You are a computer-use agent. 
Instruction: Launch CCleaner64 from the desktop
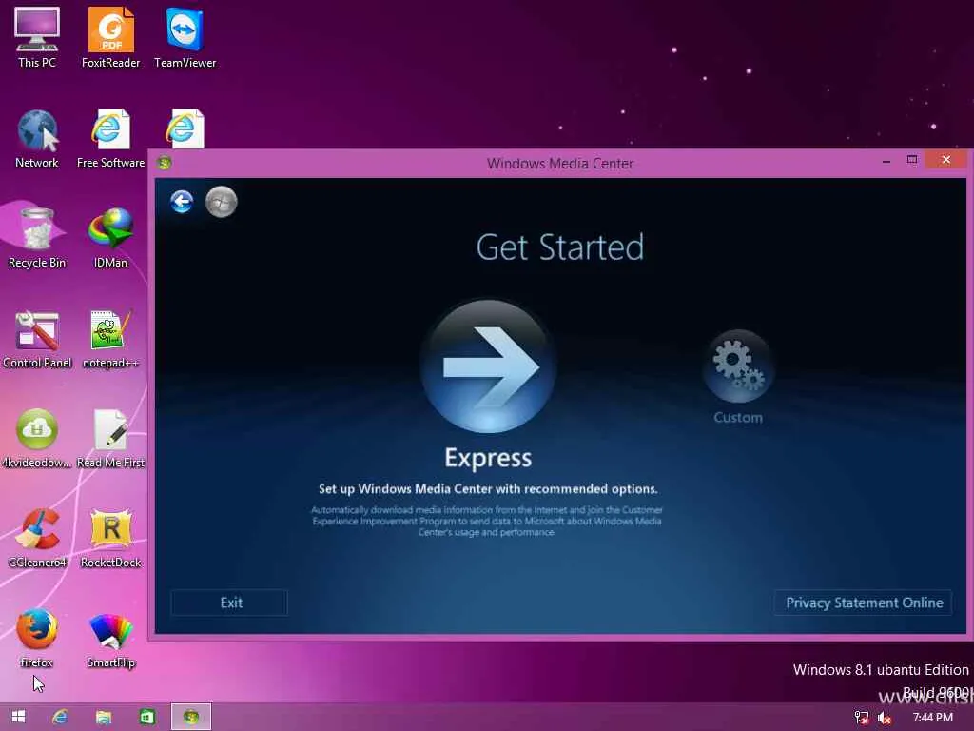pyautogui.click(x=37, y=539)
